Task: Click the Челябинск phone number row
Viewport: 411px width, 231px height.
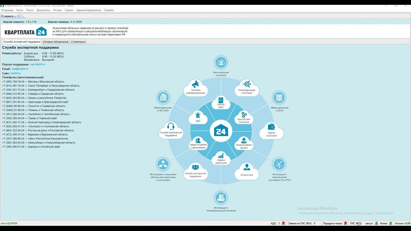Action: pyautogui.click(x=36, y=114)
